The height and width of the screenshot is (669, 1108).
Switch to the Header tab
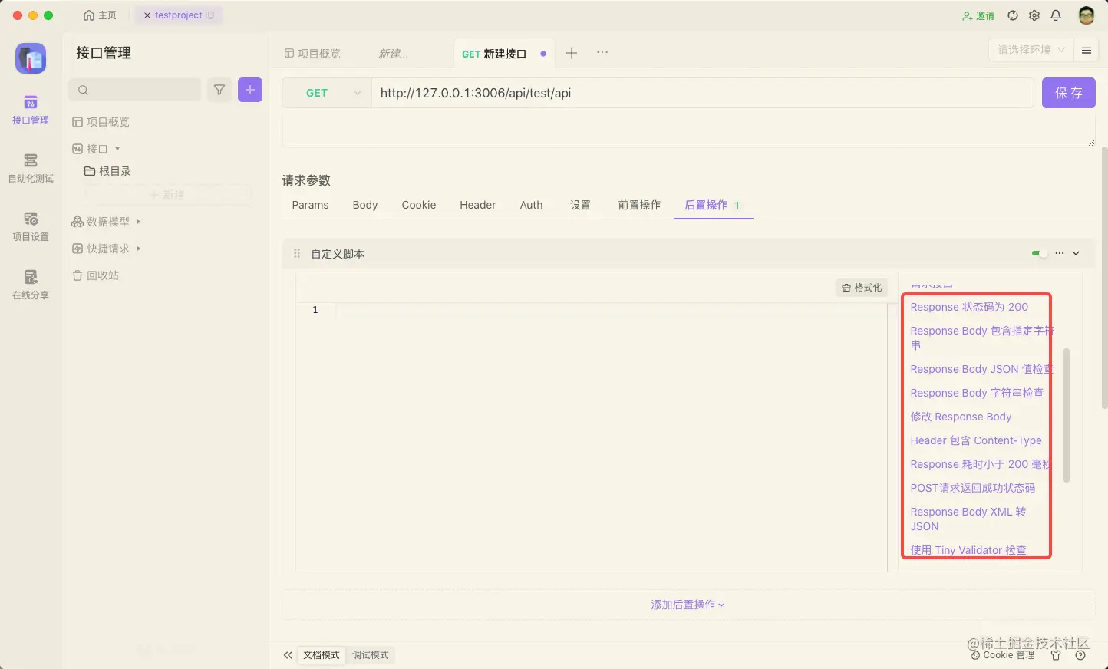(478, 205)
